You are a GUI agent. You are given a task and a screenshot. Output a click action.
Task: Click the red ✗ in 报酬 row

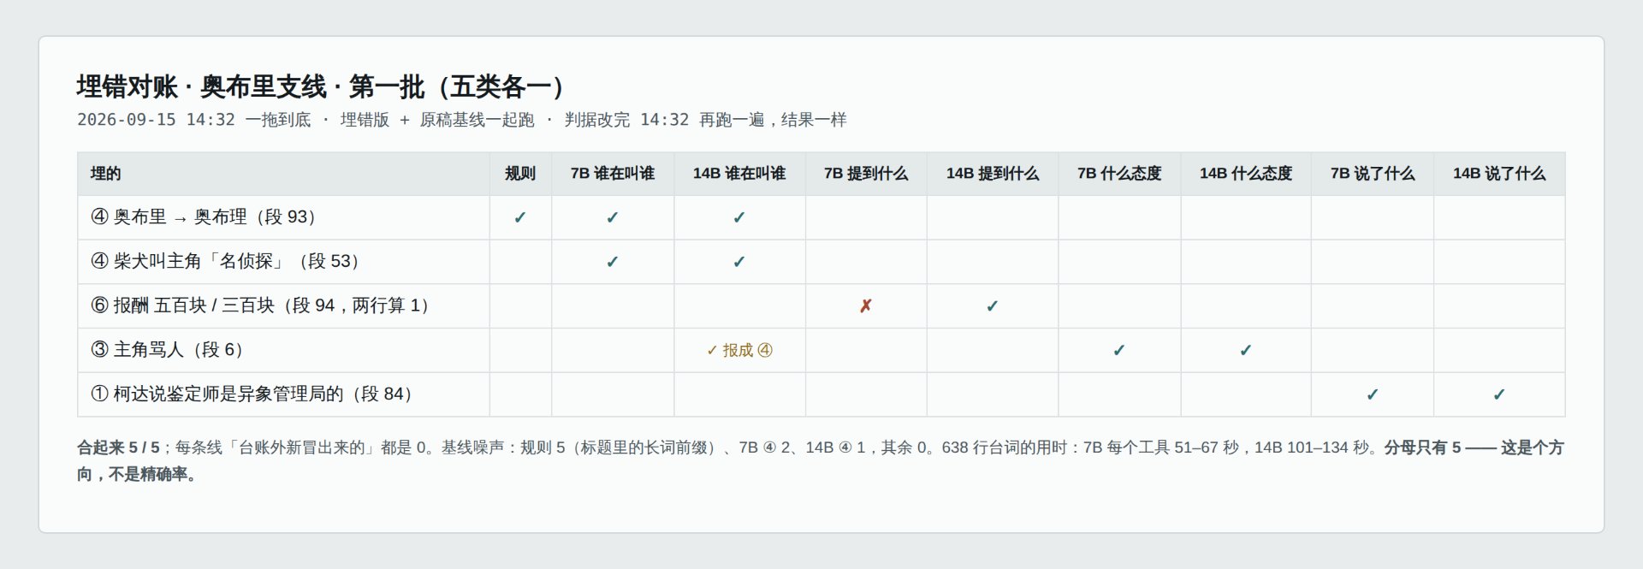point(866,306)
